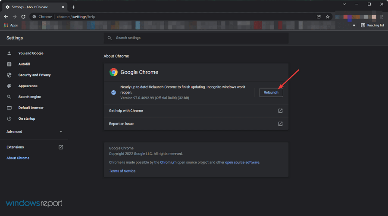Click the Default browser window icon
Image resolution: width=388 pixels, height=216 pixels.
pos(9,108)
